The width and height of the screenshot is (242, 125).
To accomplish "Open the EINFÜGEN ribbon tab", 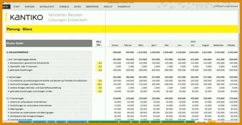I will [30, 7].
